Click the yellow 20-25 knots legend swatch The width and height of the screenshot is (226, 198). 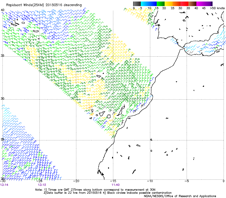click(x=169, y=4)
